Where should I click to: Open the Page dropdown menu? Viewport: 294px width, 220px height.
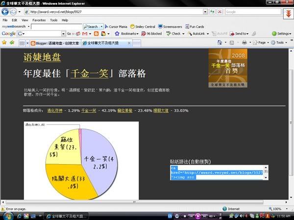(262, 43)
